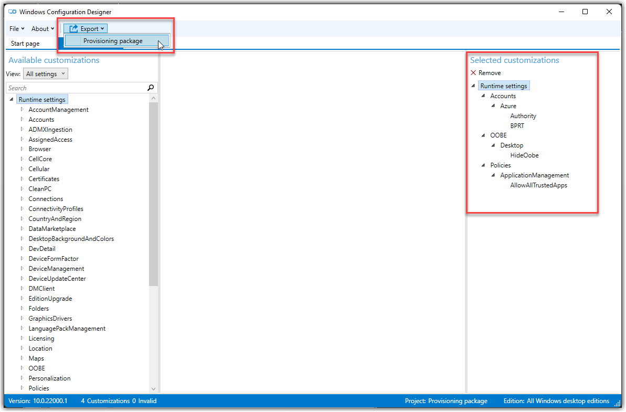Viewport: 626px width, 412px height.
Task: Expand the Connections node arrow
Action: (22, 198)
